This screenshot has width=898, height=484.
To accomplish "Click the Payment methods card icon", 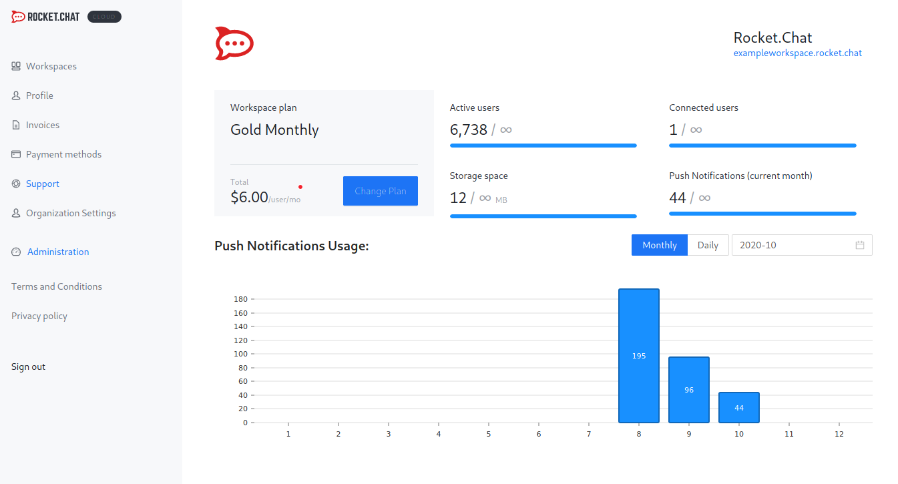I will click(x=16, y=154).
